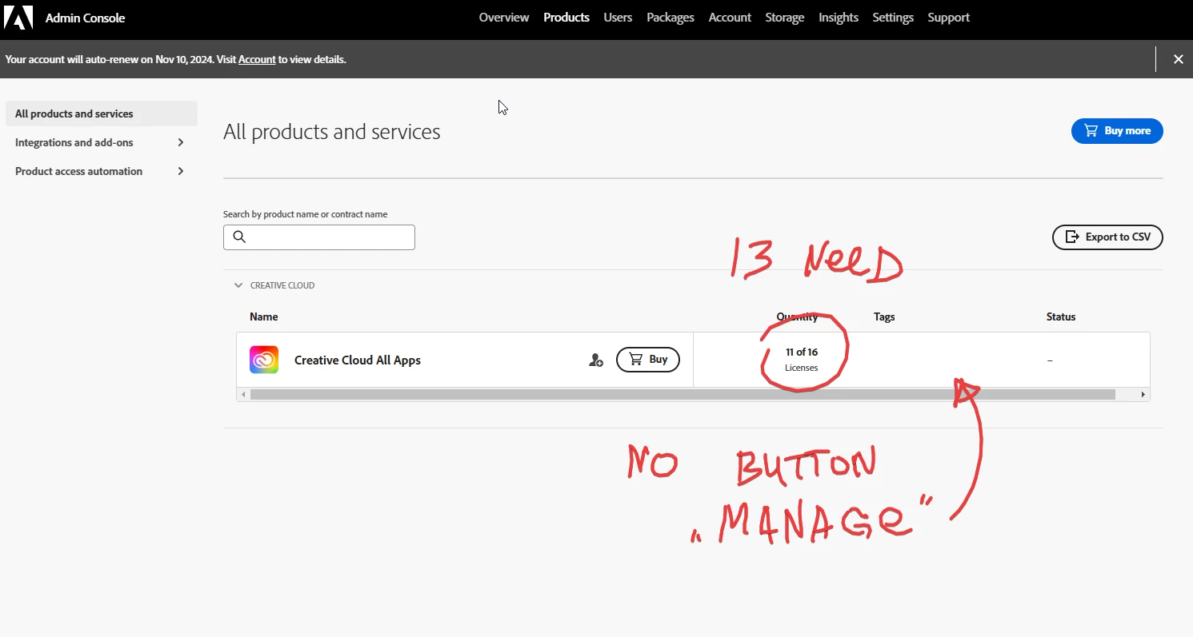Switch to the Packages tab
Image resolution: width=1193 pixels, height=637 pixels.
[x=671, y=18]
